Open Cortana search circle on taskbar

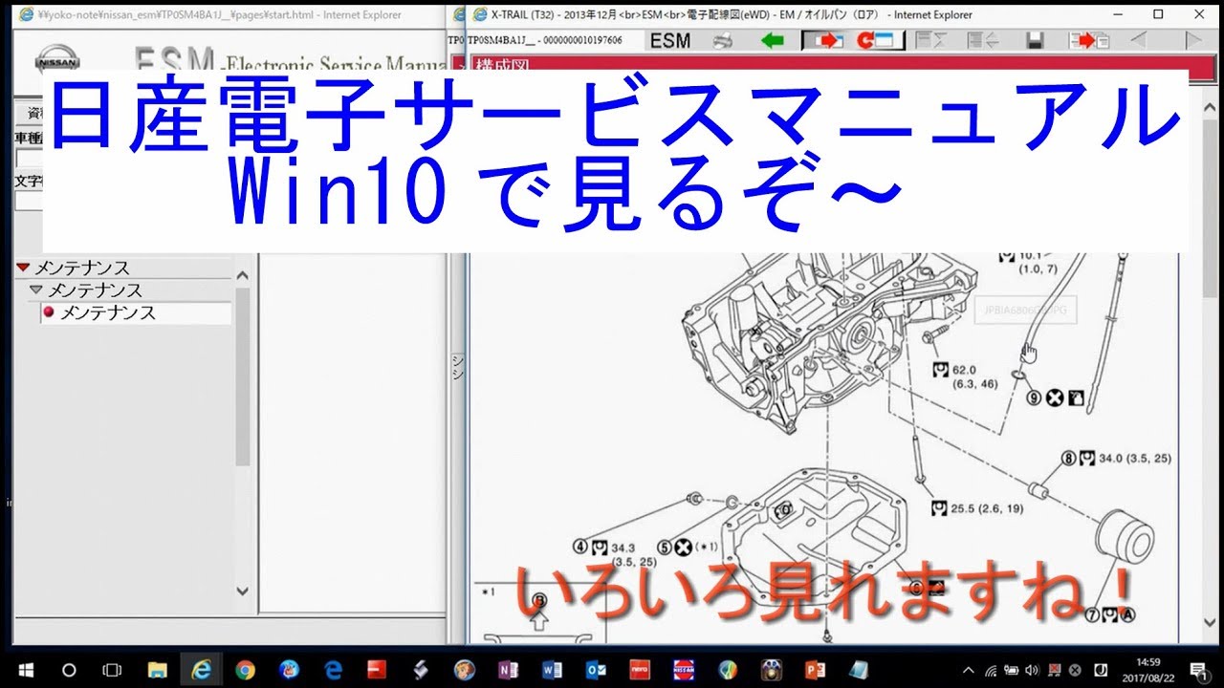69,669
